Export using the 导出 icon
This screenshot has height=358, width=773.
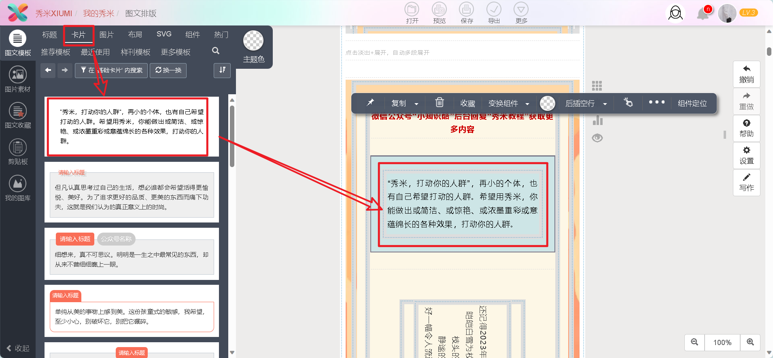(x=494, y=13)
